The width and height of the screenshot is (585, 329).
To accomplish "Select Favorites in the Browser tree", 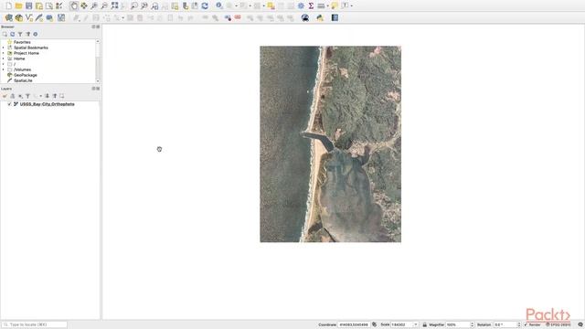I will point(22,42).
